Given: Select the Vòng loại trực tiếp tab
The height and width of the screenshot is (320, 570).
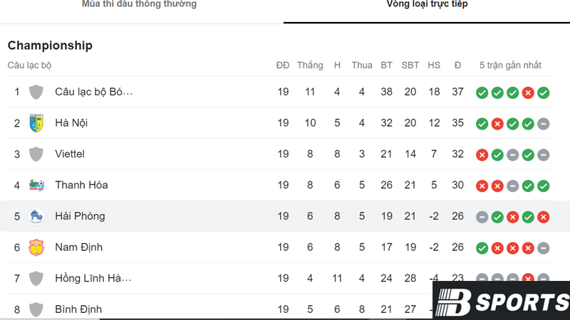Looking at the screenshot, I should [x=427, y=4].
